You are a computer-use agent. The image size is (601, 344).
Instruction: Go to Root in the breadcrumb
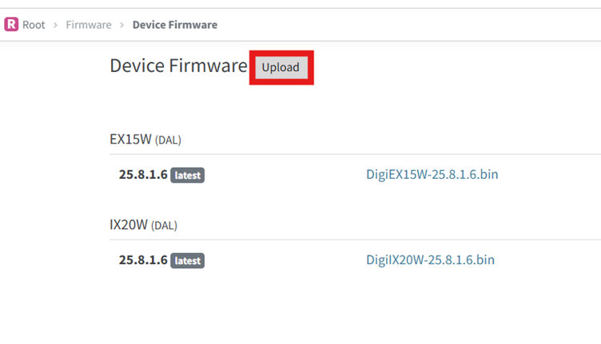(34, 25)
